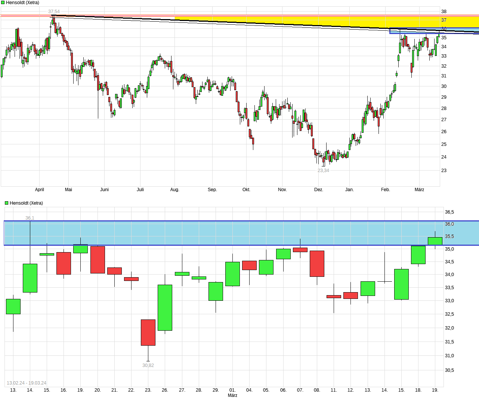Select the April label on the time axis
This screenshot has width=479, height=407.
tap(39, 190)
